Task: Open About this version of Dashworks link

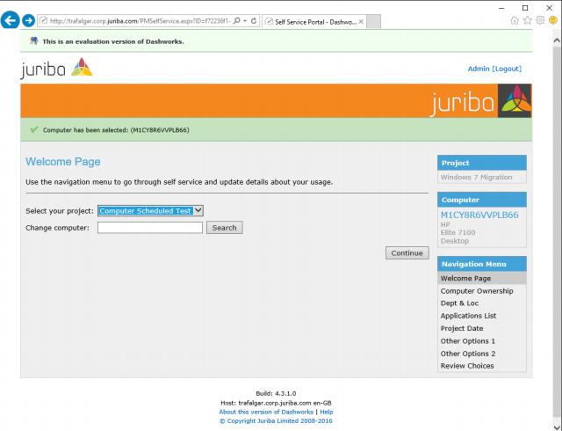Action: click(x=266, y=412)
